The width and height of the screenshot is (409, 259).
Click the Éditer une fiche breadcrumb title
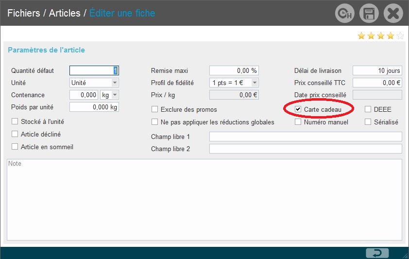click(122, 13)
